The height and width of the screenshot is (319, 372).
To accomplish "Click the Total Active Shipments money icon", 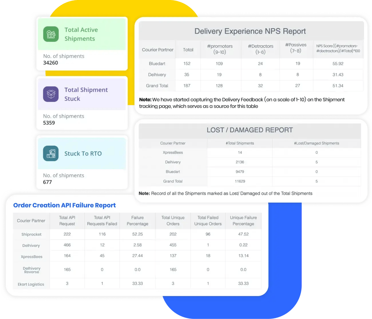I will click(51, 34).
